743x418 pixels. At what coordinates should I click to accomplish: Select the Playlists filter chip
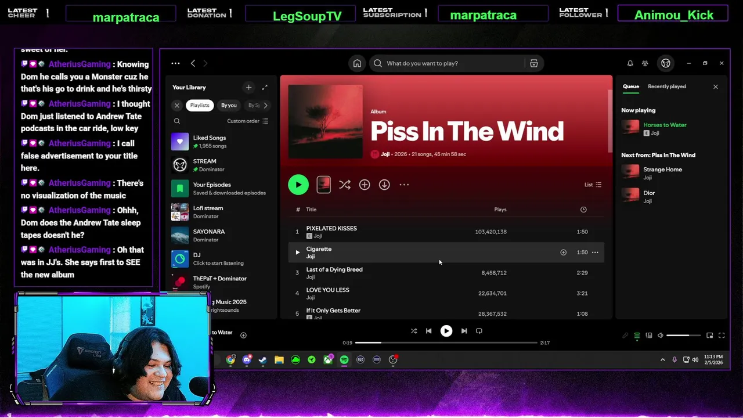(x=200, y=105)
